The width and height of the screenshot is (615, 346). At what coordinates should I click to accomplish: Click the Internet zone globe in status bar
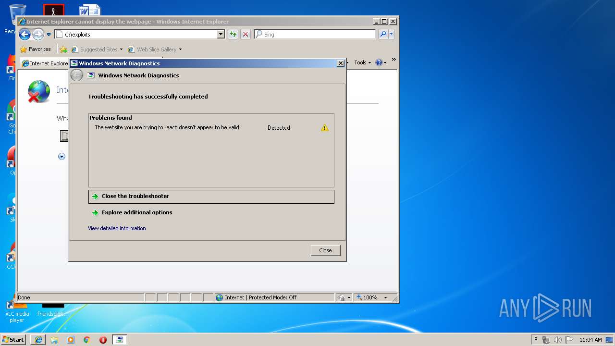click(x=220, y=297)
